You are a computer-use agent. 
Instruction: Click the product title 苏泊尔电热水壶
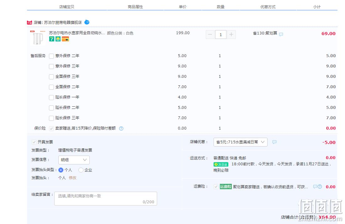pyautogui.click(x=77, y=33)
